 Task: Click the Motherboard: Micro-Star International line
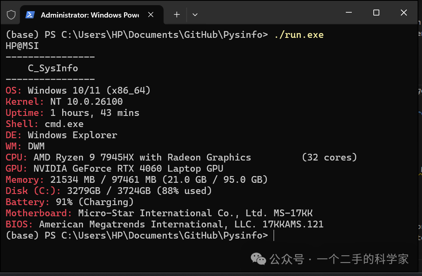tap(159, 213)
